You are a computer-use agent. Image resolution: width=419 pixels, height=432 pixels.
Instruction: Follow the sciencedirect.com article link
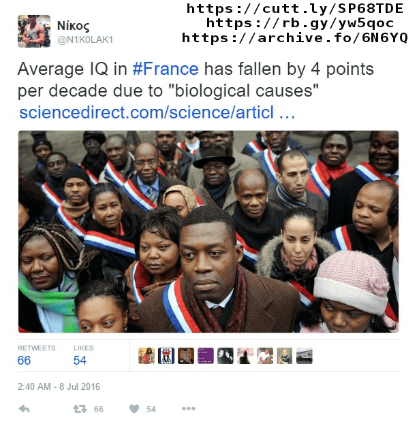click(x=157, y=113)
